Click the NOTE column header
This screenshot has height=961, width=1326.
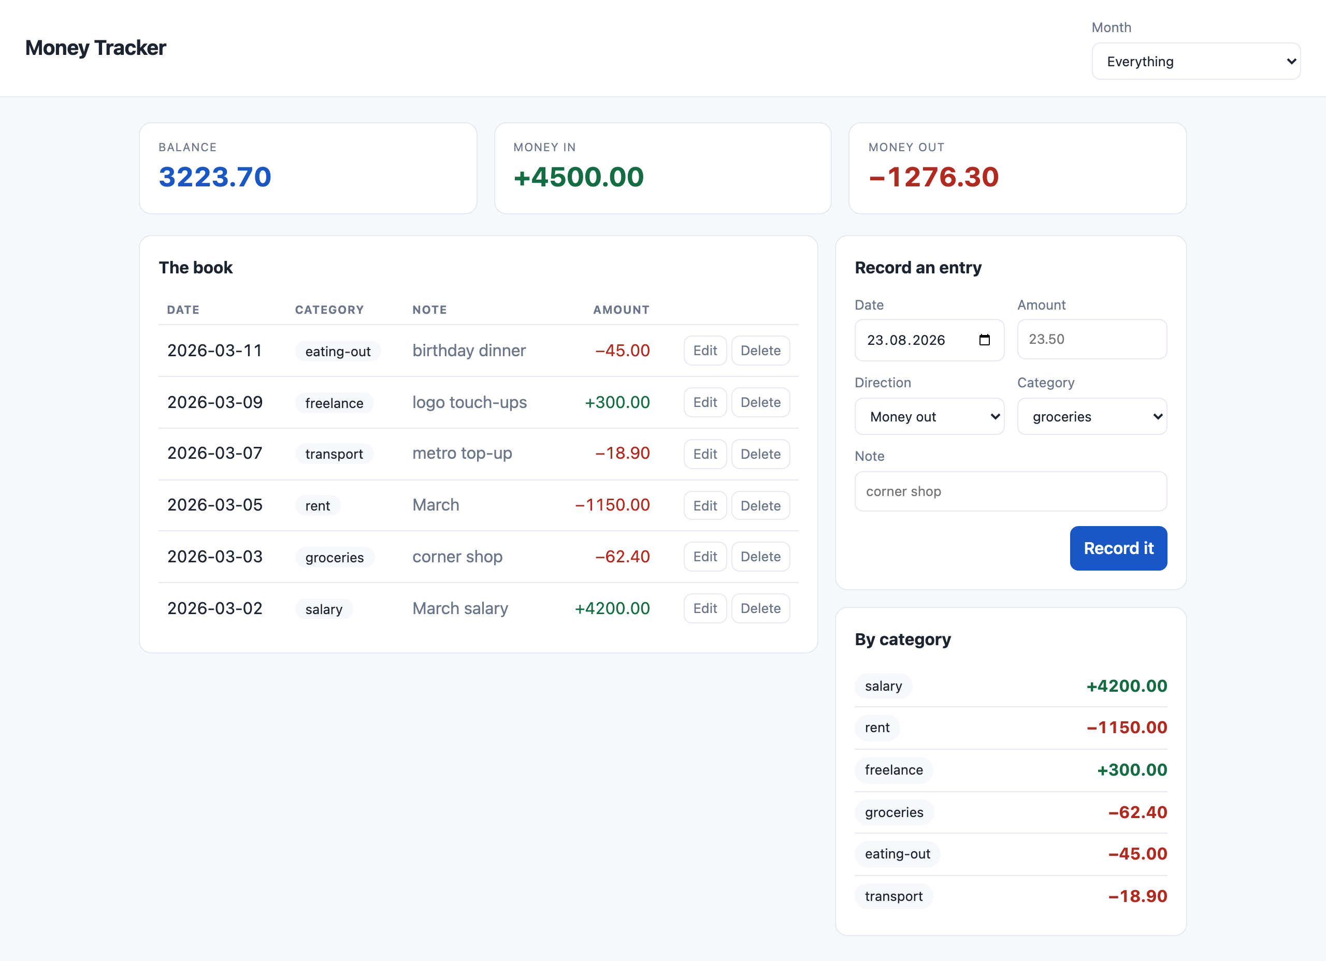coord(430,310)
